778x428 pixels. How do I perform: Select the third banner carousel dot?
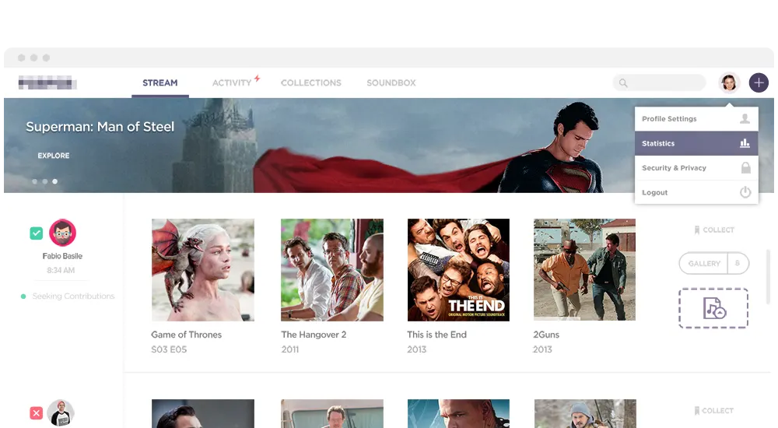click(x=55, y=181)
